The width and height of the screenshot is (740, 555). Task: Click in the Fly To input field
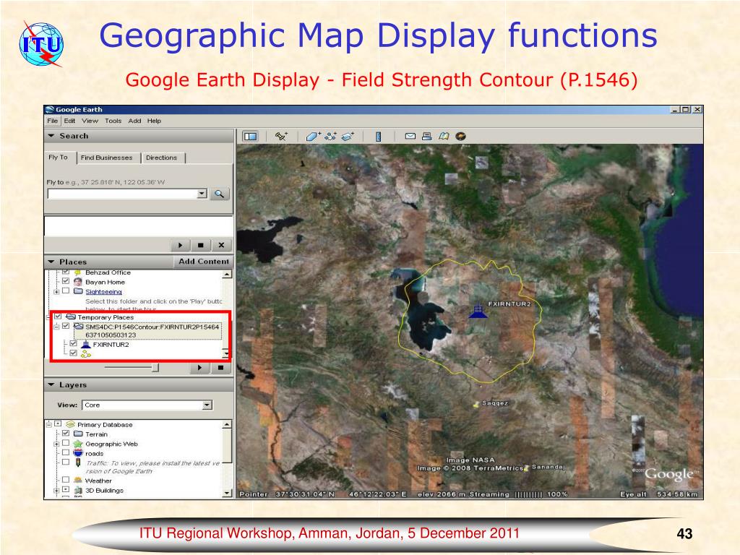tap(122, 194)
